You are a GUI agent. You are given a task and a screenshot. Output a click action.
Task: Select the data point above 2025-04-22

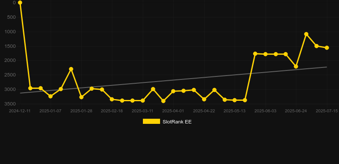pos(204,99)
